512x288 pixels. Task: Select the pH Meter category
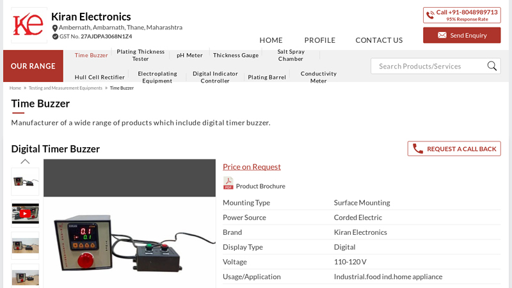click(189, 55)
